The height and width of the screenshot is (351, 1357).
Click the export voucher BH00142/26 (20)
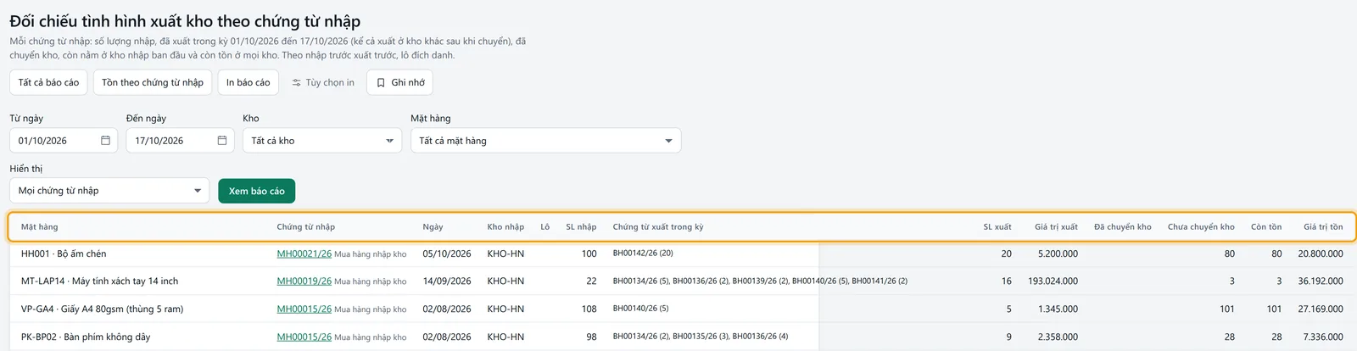pos(643,253)
